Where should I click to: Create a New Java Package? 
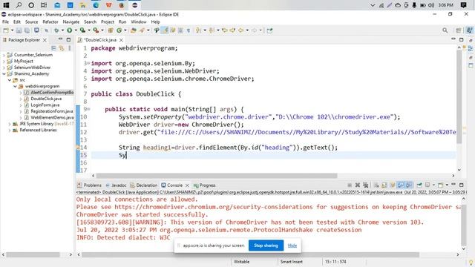(111, 30)
